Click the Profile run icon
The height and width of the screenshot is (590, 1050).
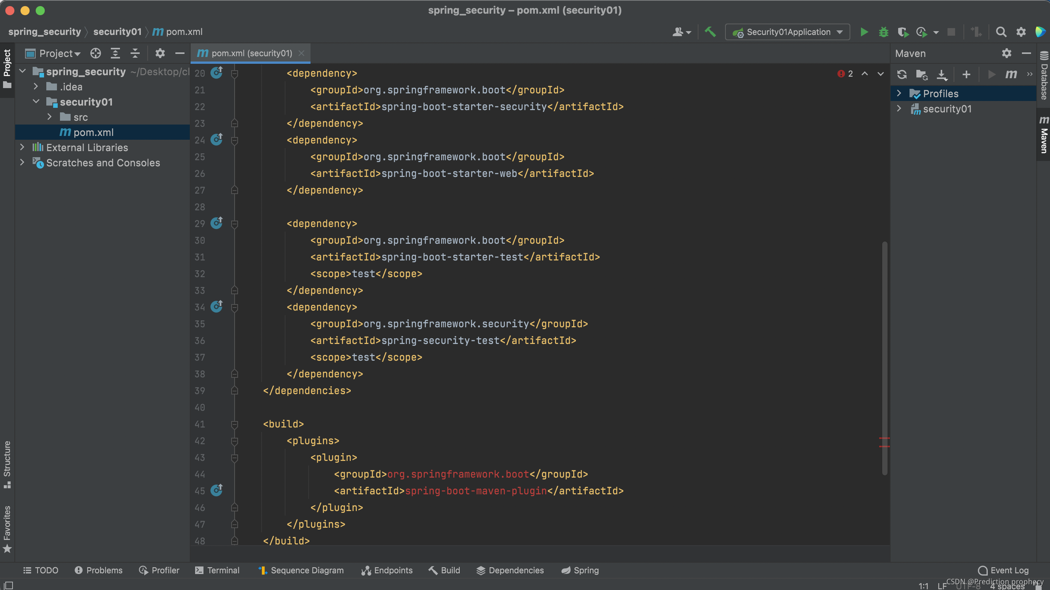pos(922,32)
